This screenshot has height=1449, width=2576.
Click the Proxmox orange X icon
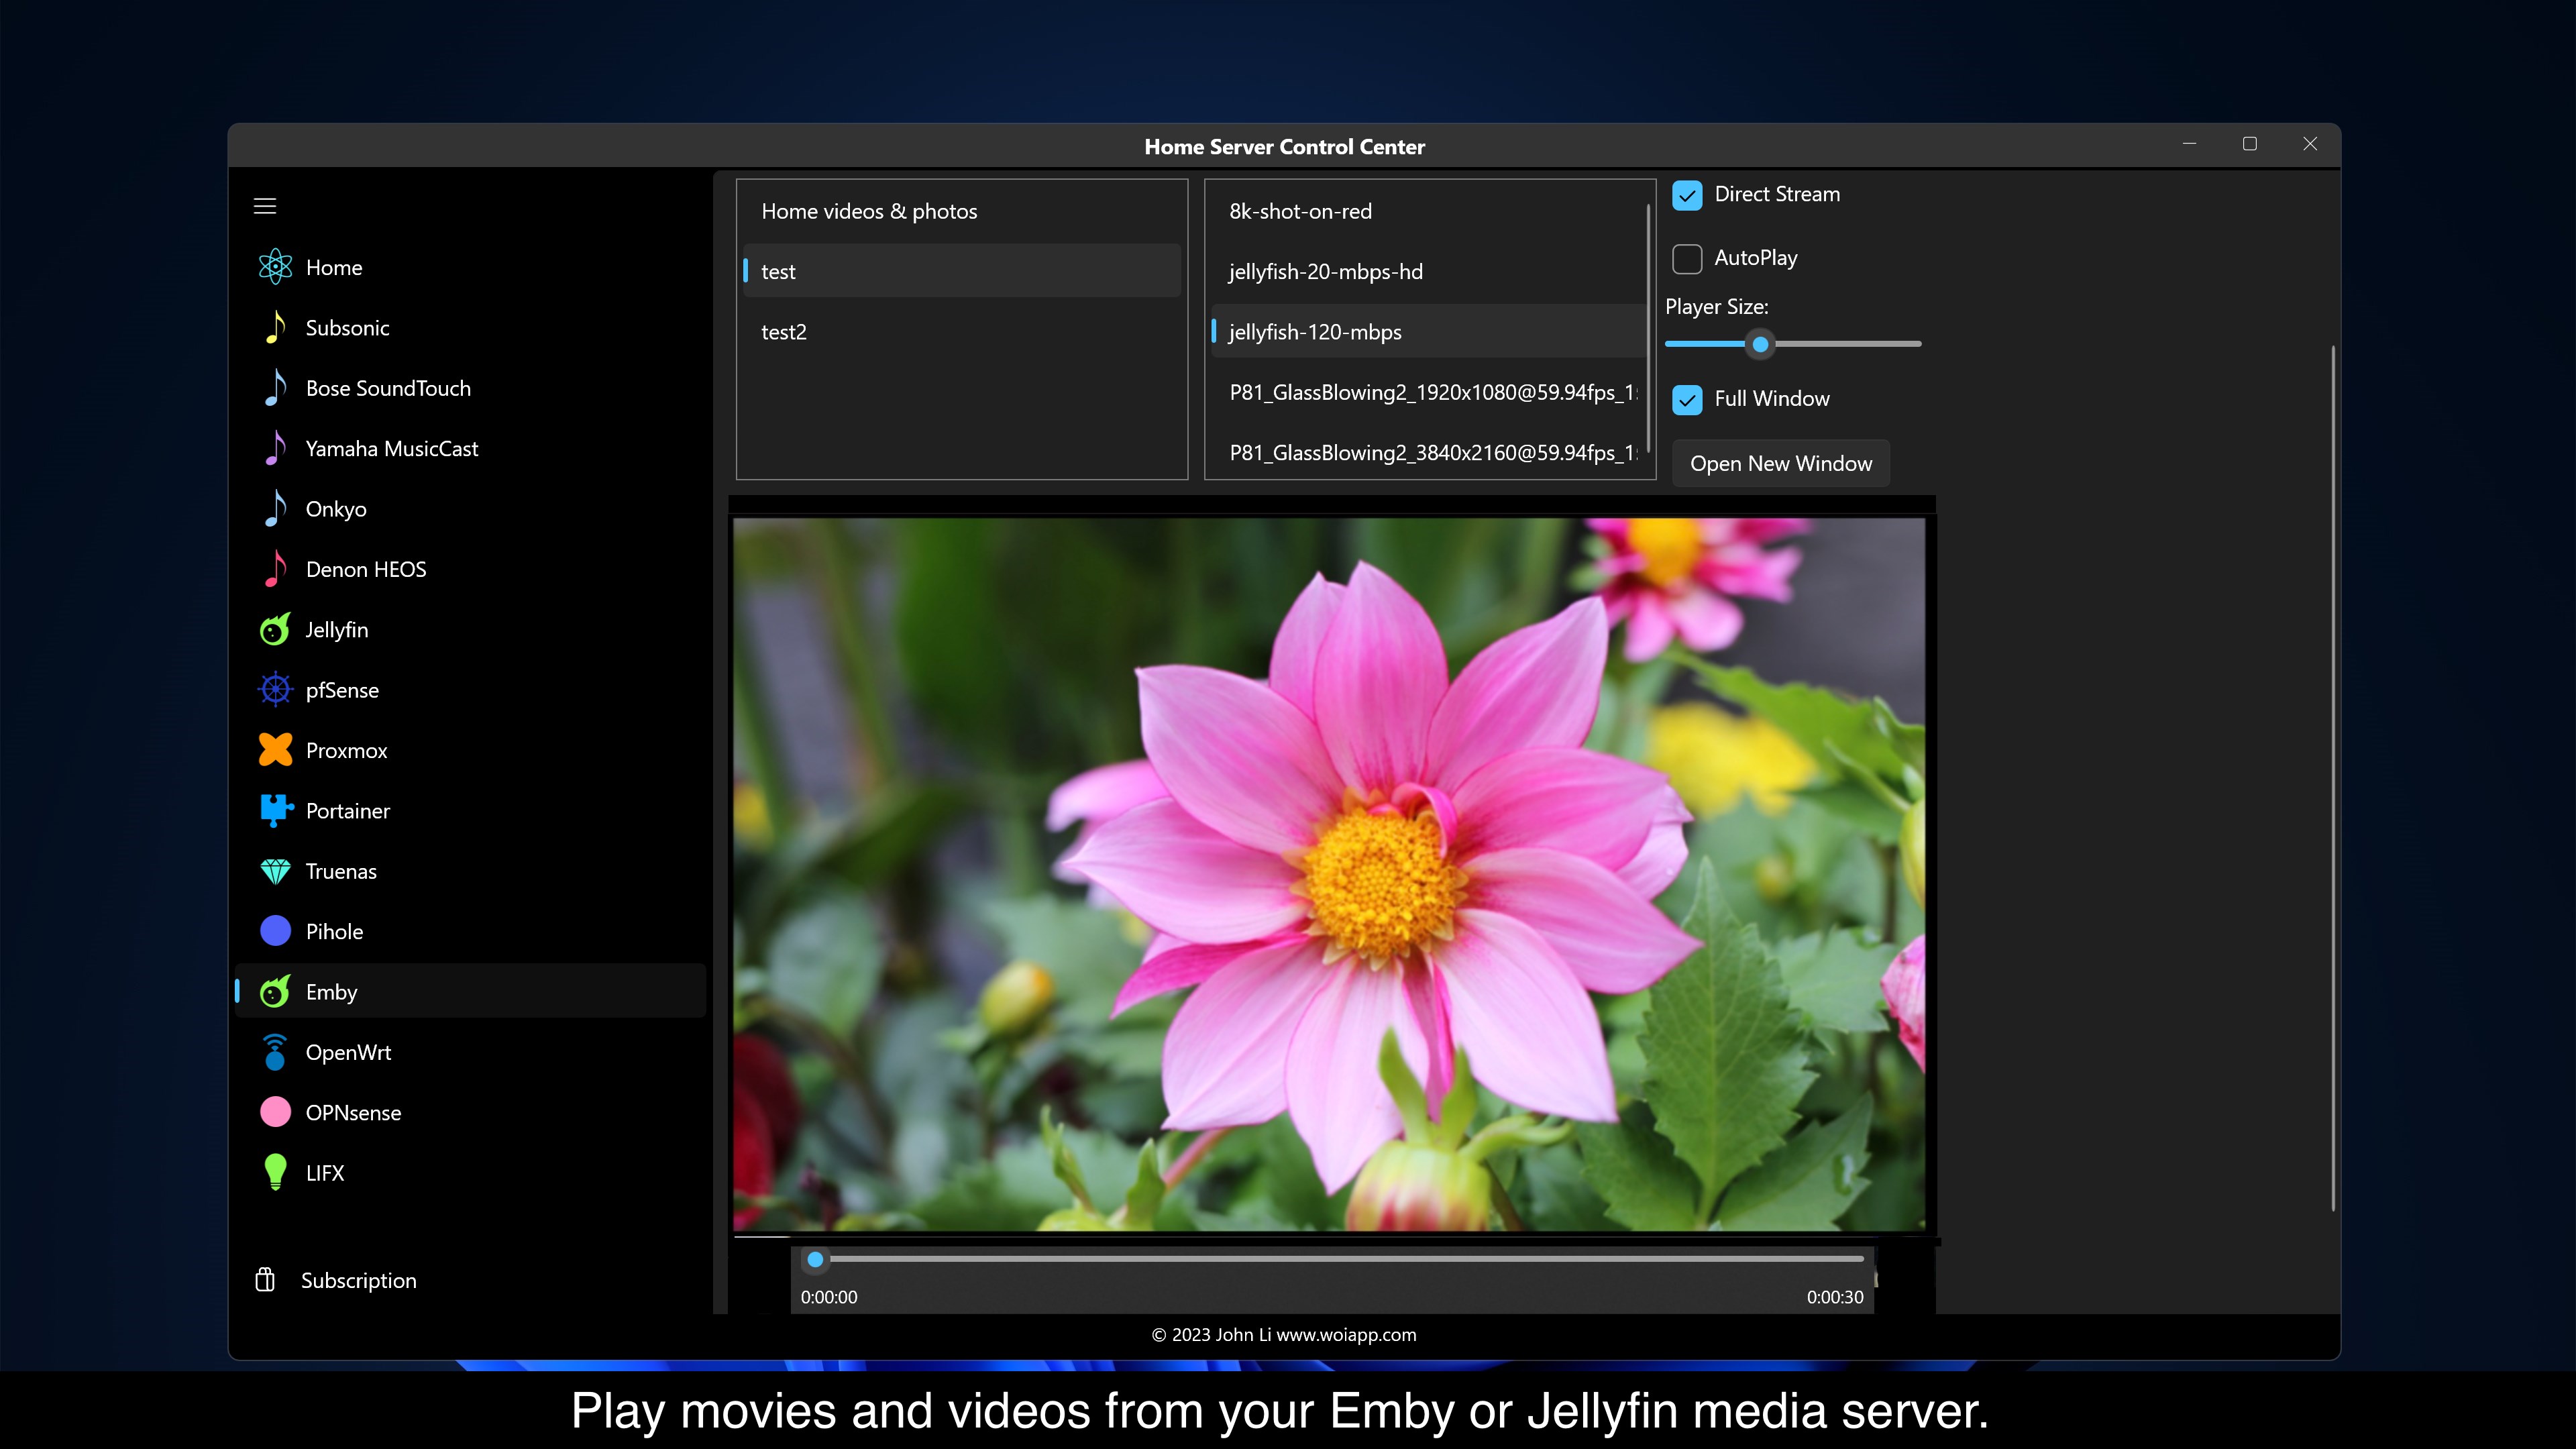coord(275,750)
